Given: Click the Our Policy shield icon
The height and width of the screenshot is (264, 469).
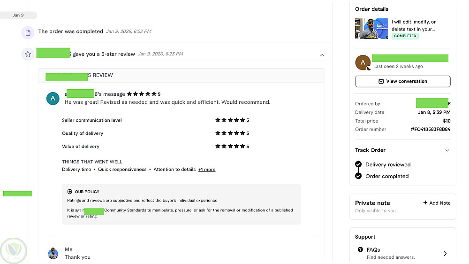Looking at the screenshot, I should [70, 192].
